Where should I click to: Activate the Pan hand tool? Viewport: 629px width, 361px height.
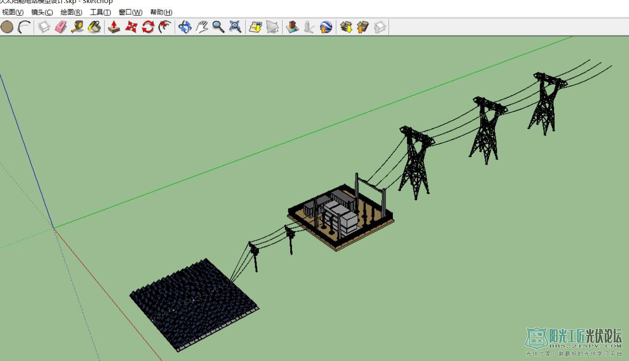pos(202,27)
